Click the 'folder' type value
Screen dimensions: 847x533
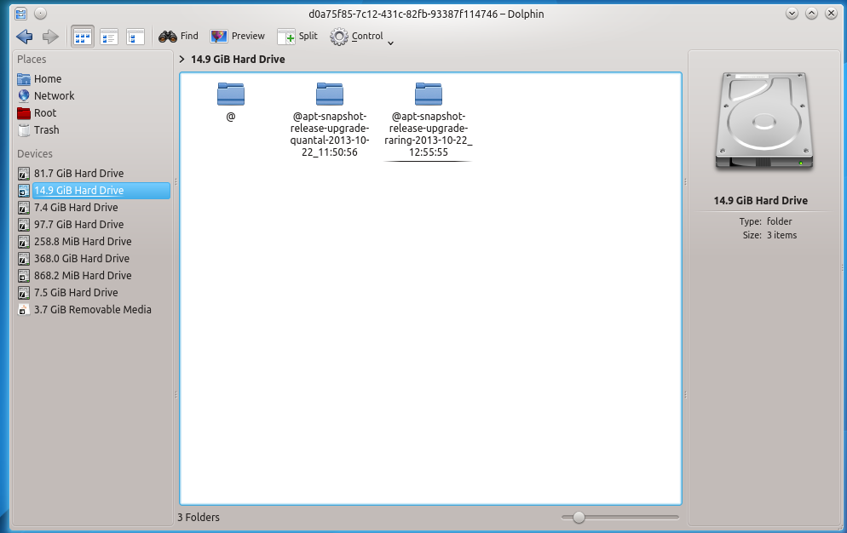[x=780, y=221]
